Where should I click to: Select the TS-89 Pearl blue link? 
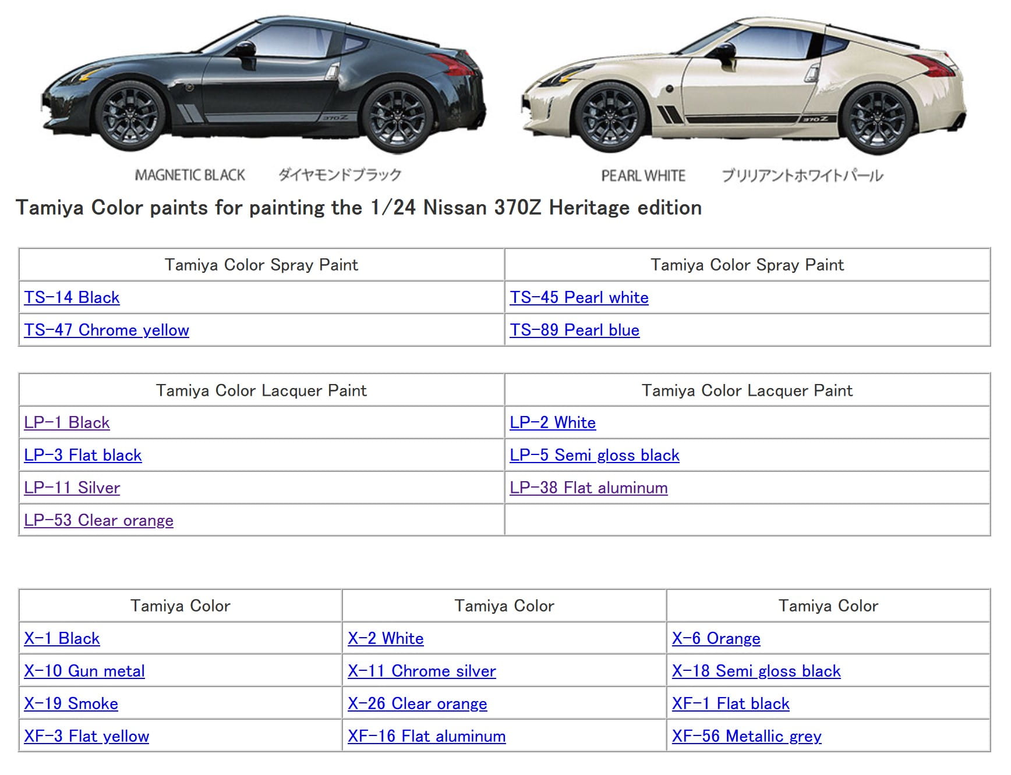(x=574, y=330)
